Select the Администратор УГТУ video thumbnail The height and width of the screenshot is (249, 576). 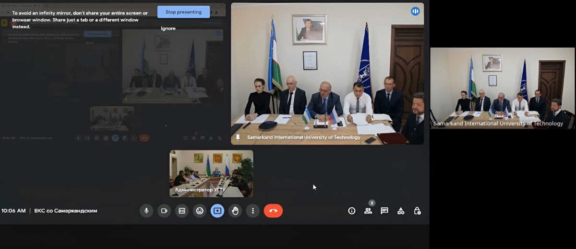(x=211, y=173)
